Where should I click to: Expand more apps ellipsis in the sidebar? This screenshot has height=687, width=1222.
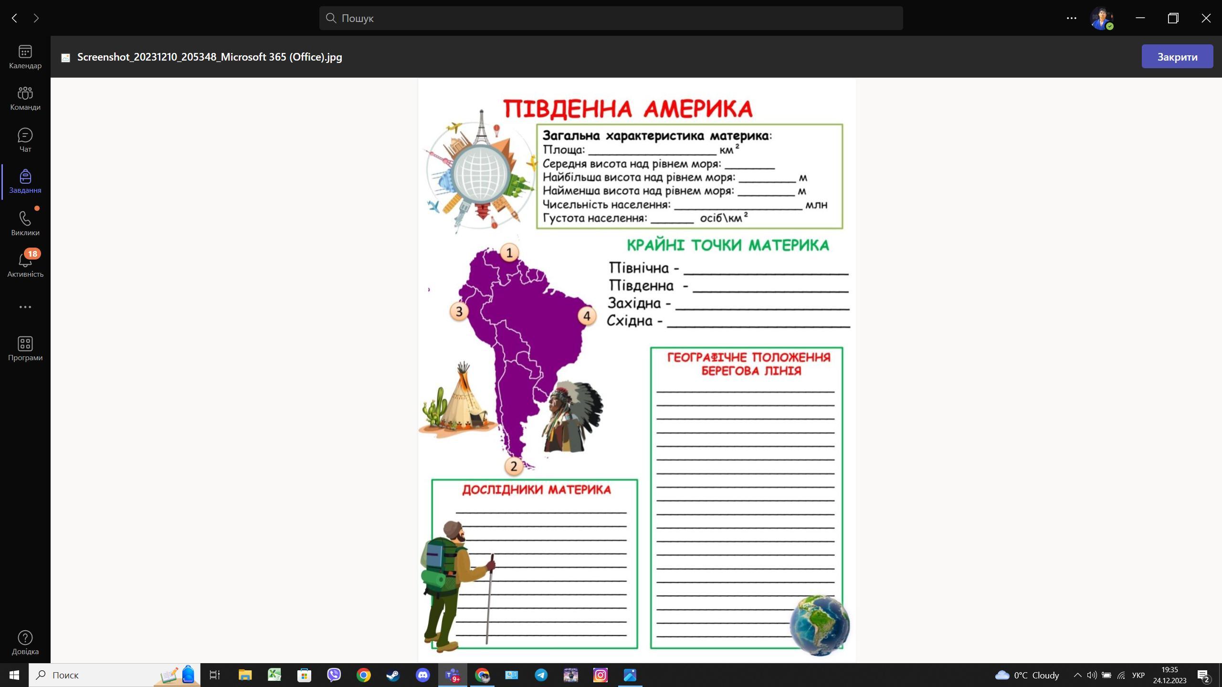click(25, 307)
